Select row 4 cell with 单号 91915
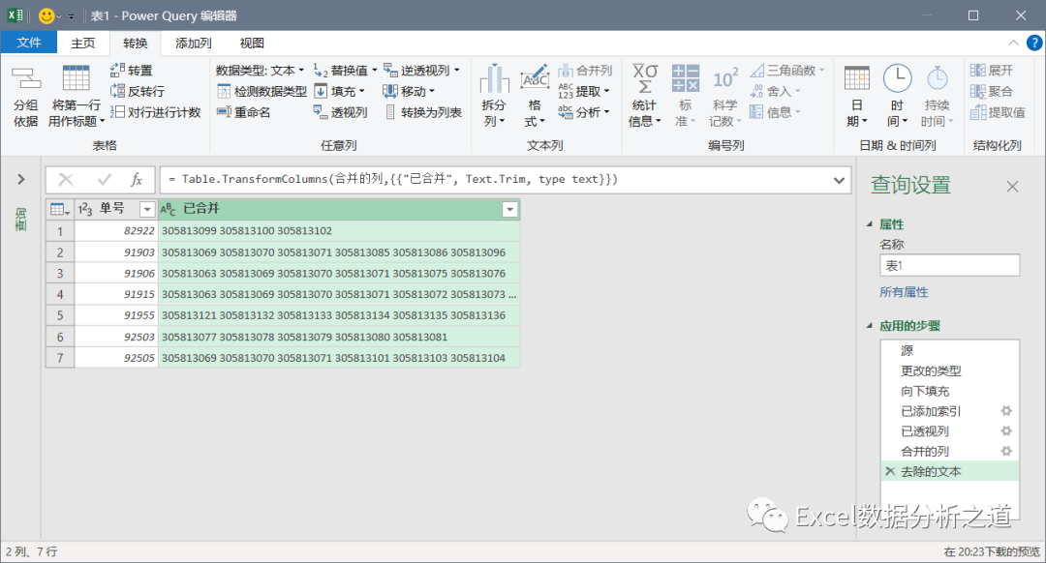 (116, 294)
